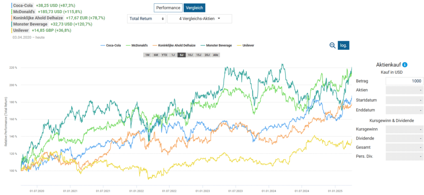Toggle Monster Beverage series in chart legend
Screen dimensions: 424x195
click(x=215, y=46)
